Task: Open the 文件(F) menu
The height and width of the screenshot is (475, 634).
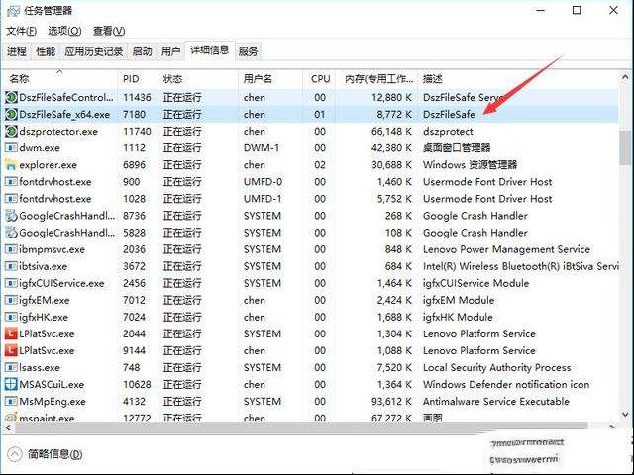Action: tap(22, 31)
